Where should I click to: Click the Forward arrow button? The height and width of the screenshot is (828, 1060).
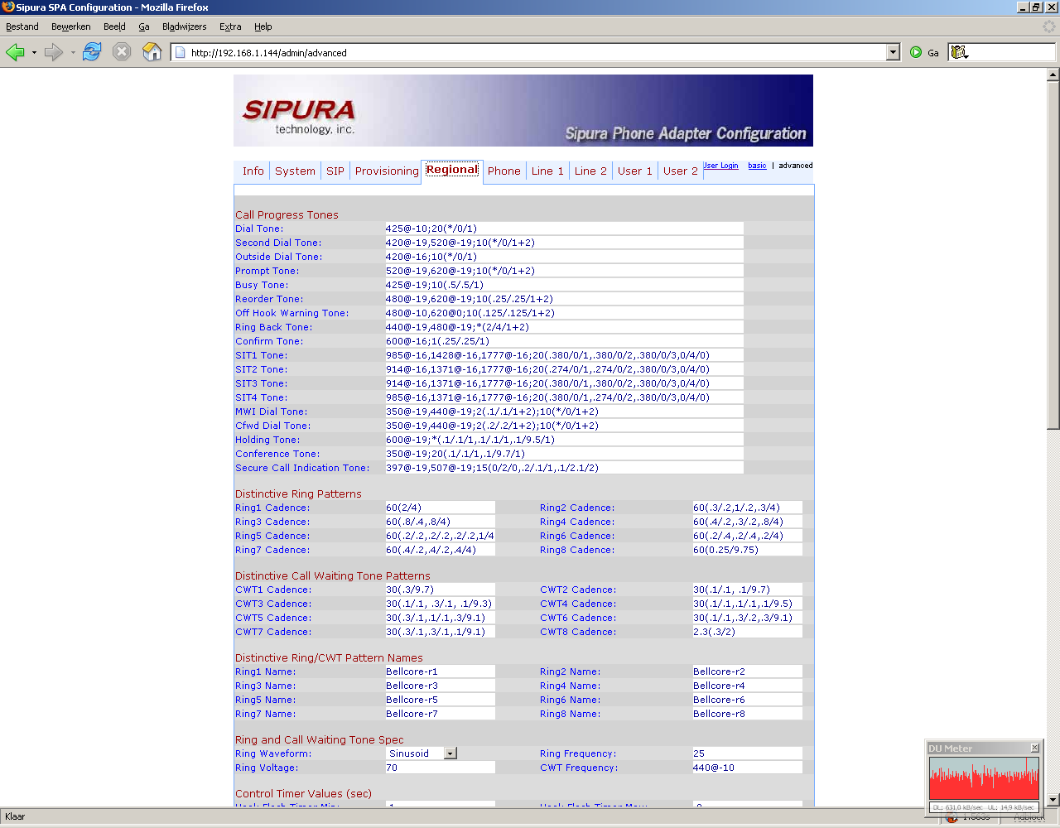click(54, 52)
